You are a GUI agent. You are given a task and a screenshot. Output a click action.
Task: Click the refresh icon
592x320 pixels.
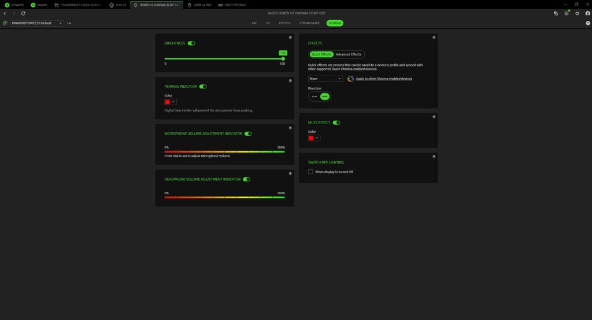(x=23, y=13)
